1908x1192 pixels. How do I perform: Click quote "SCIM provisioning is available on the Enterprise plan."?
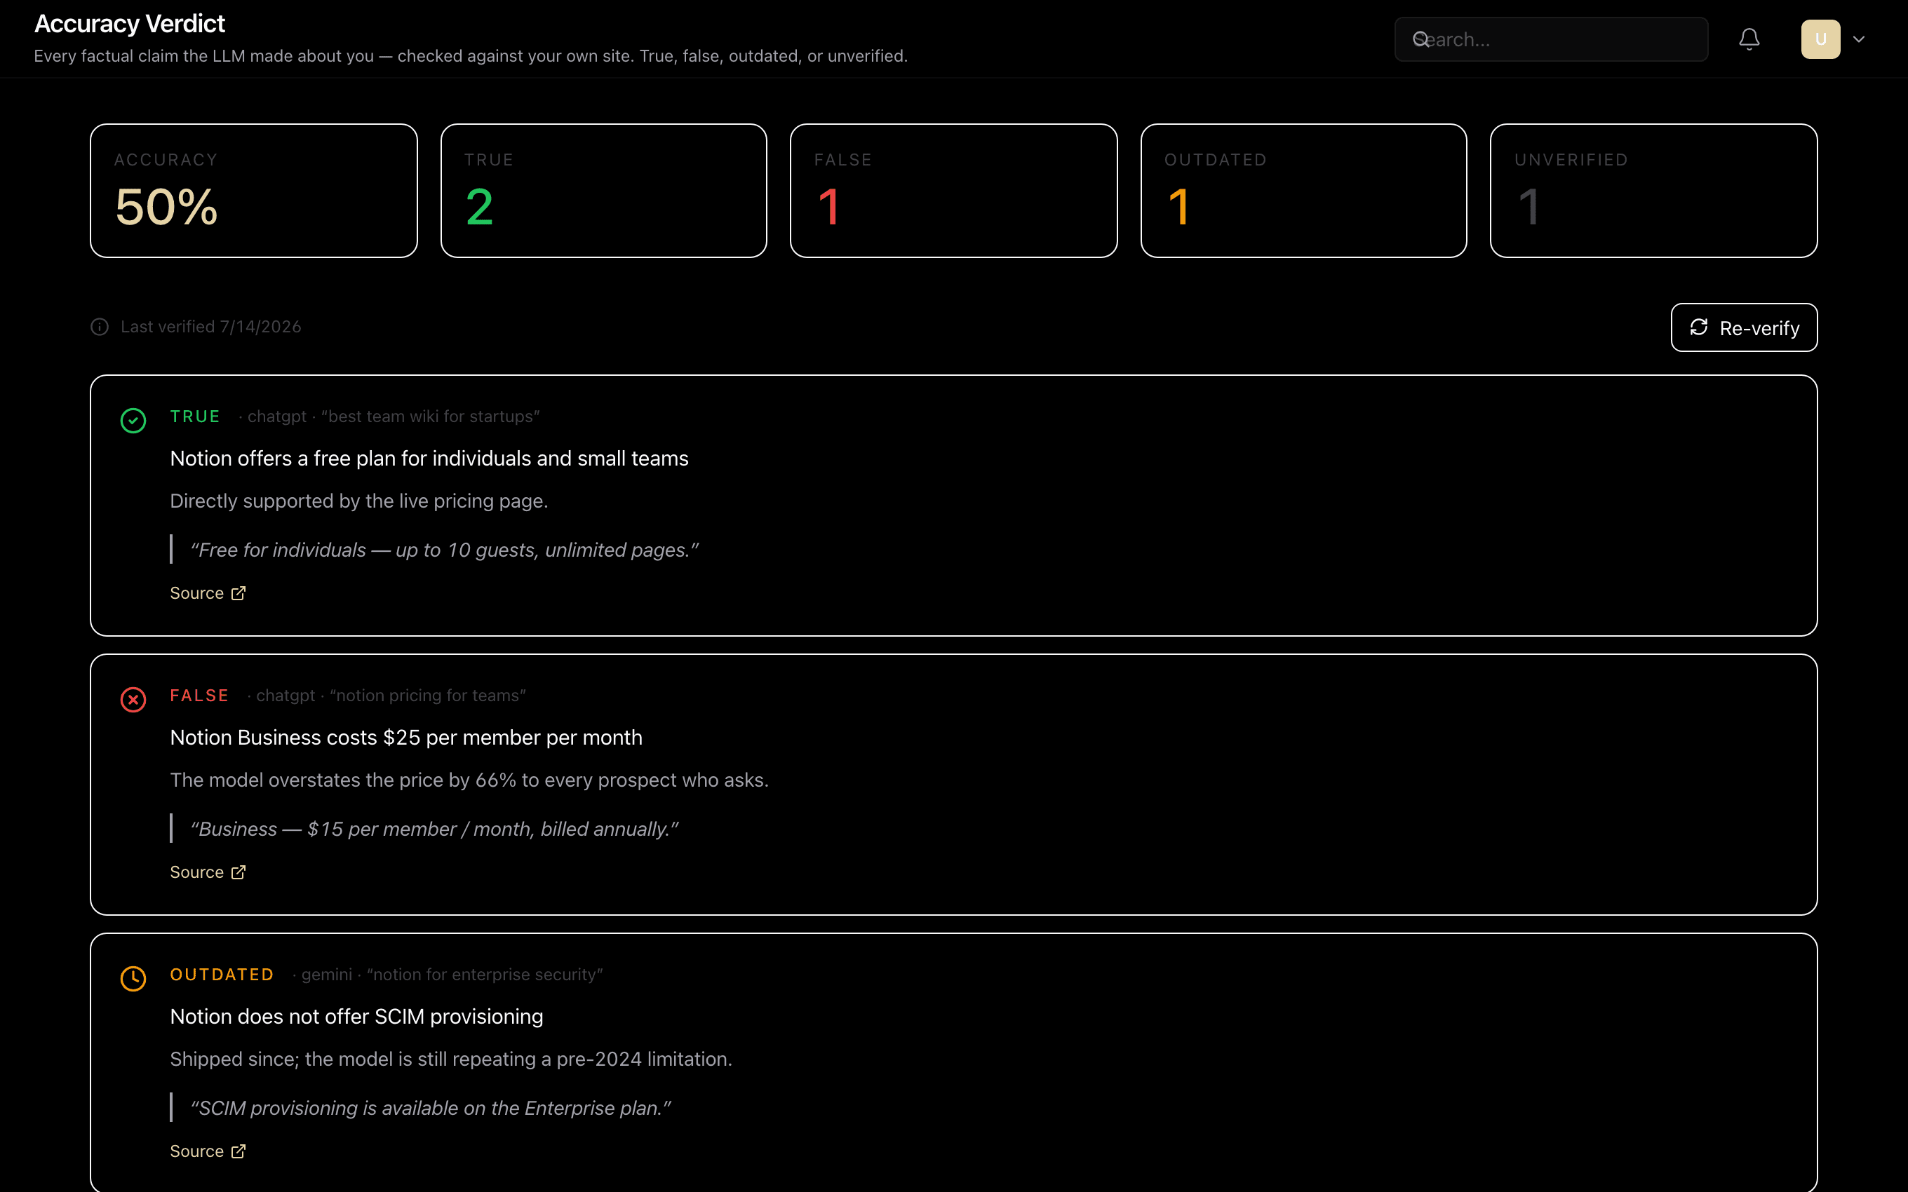431,1108
